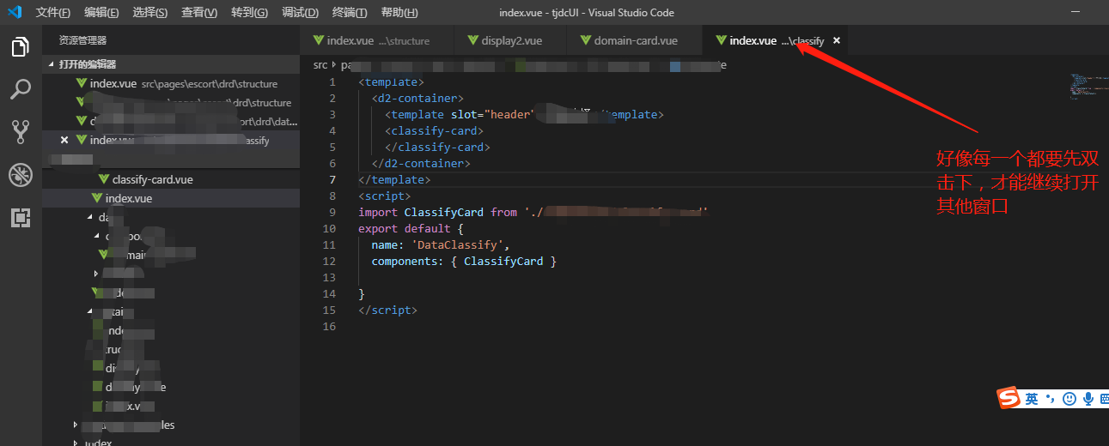Toggle the 英 language mode in Sogou bar
Image resolution: width=1109 pixels, height=446 pixels.
tap(1032, 399)
